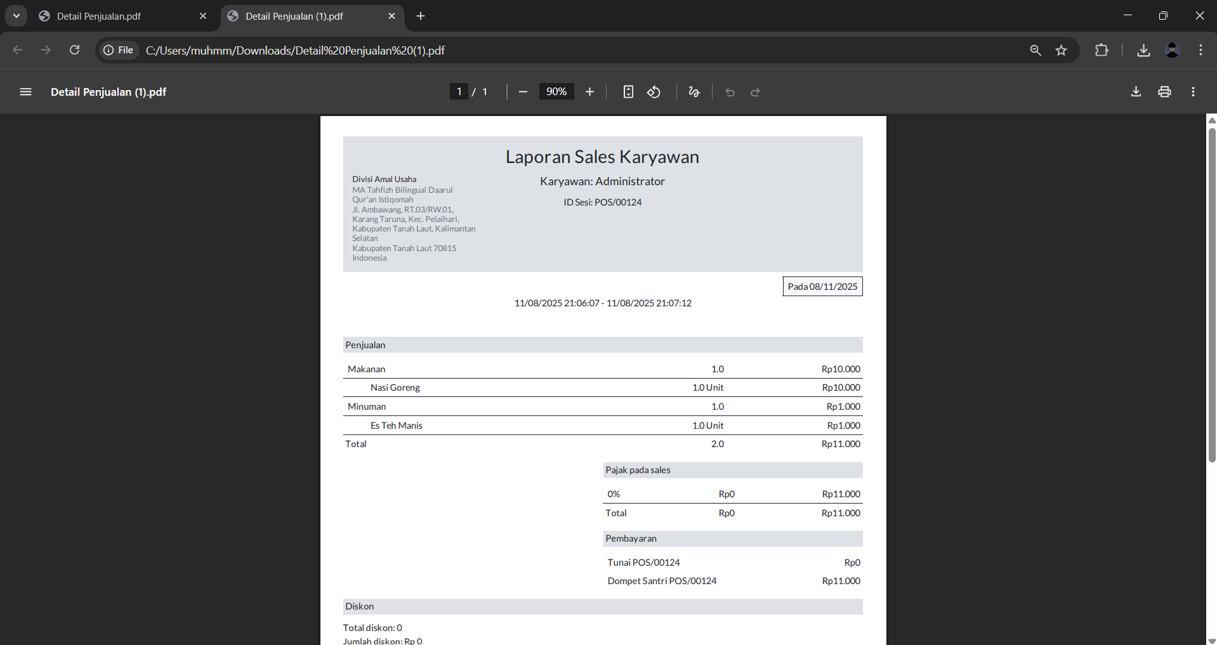This screenshot has height=645, width=1217.
Task: Reload the current page
Action: click(x=74, y=50)
